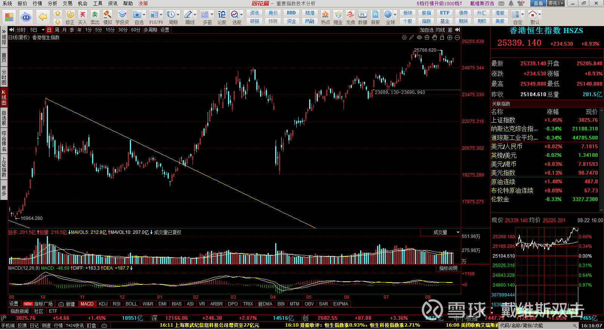Select the K线图 sidebar tab
The width and height of the screenshot is (604, 330).
[4, 97]
